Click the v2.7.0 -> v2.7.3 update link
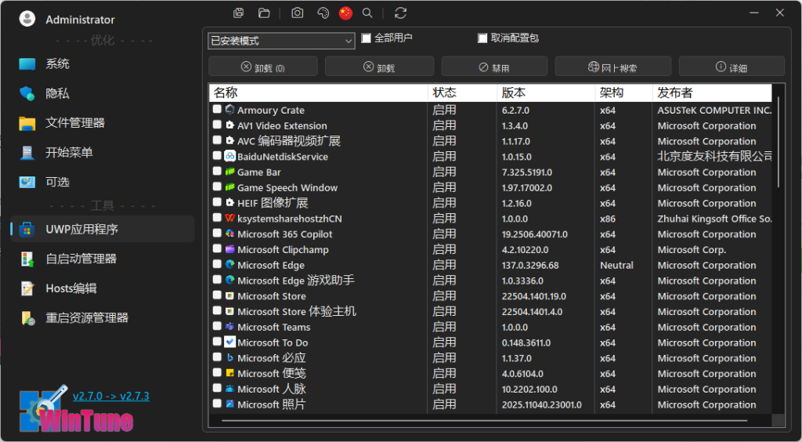The image size is (802, 442). pos(110,396)
